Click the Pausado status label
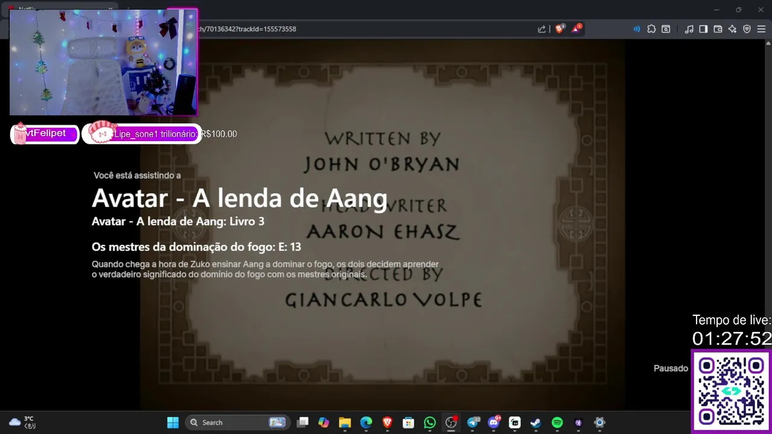 (671, 368)
